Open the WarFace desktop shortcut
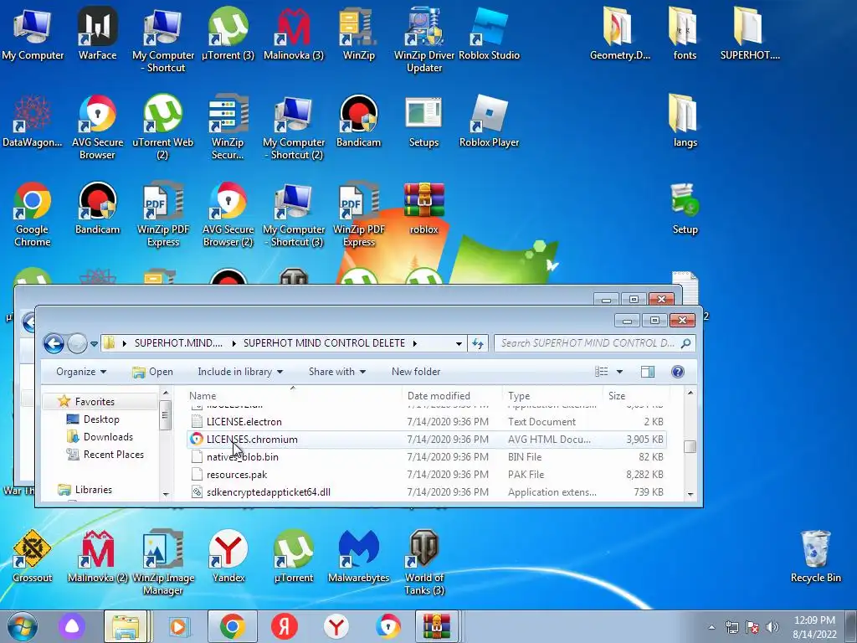Screen dimensions: 857x643 (x=97, y=33)
